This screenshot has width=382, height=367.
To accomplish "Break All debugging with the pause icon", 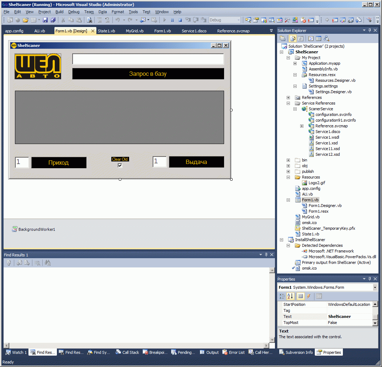I will [x=172, y=20].
